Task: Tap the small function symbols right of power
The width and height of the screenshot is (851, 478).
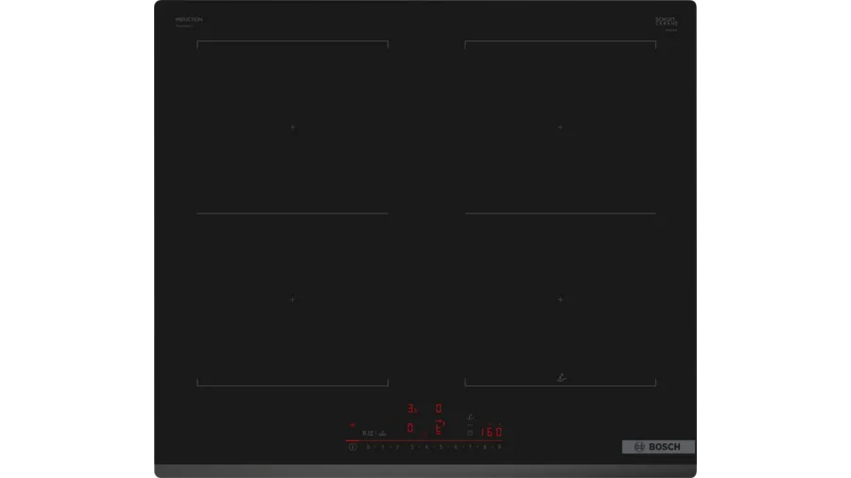Action: [373, 433]
